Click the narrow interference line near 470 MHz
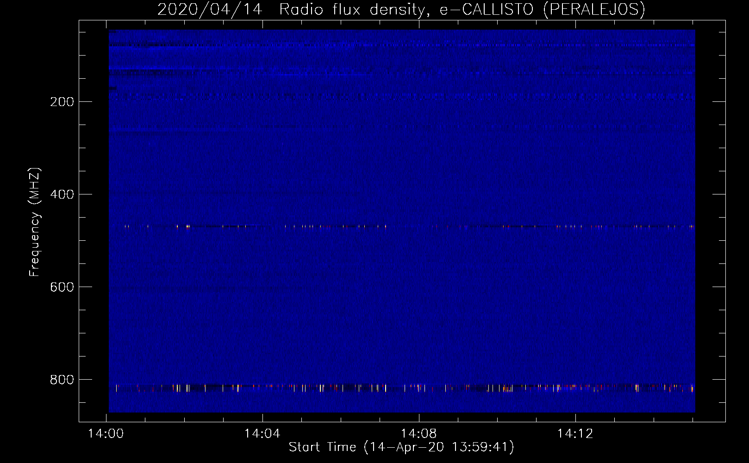This screenshot has height=463, width=749. (402, 226)
